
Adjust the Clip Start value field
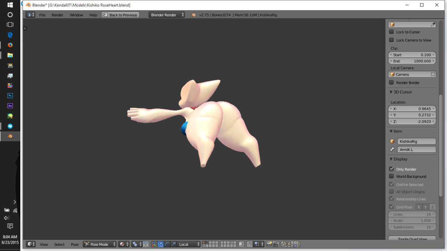(412, 55)
